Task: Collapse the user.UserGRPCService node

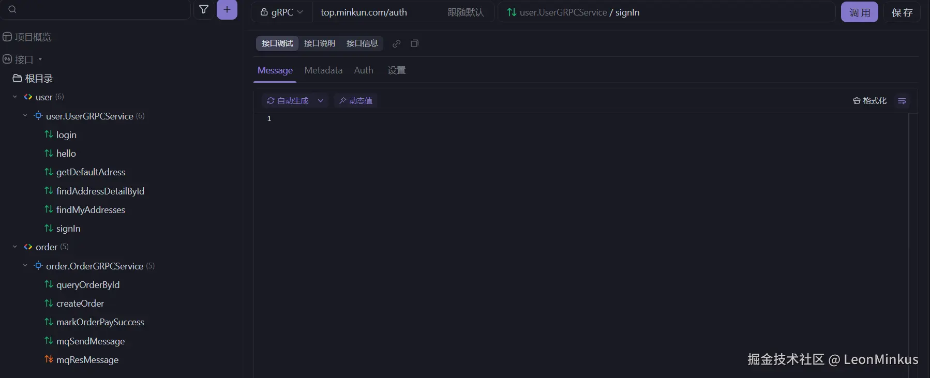Action: click(25, 115)
